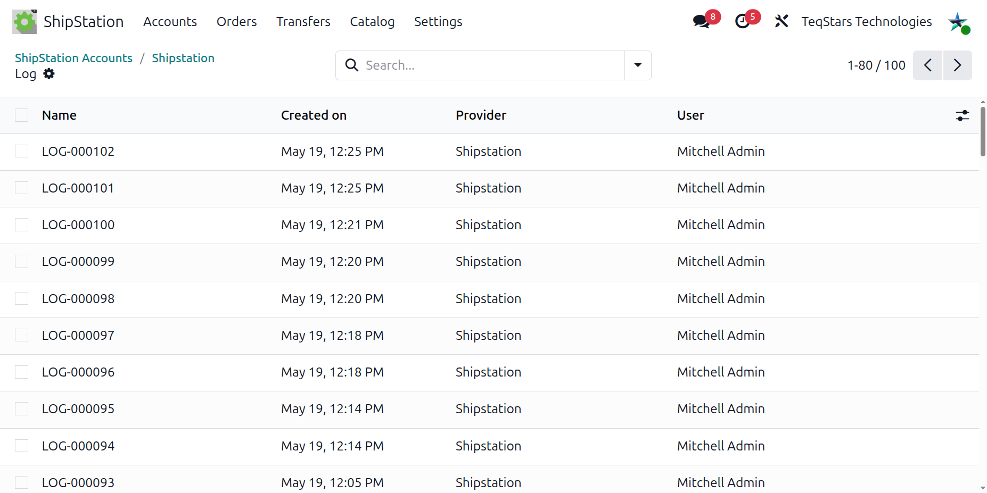
Task: Check the box for LOG-000102
Action: pos(22,152)
